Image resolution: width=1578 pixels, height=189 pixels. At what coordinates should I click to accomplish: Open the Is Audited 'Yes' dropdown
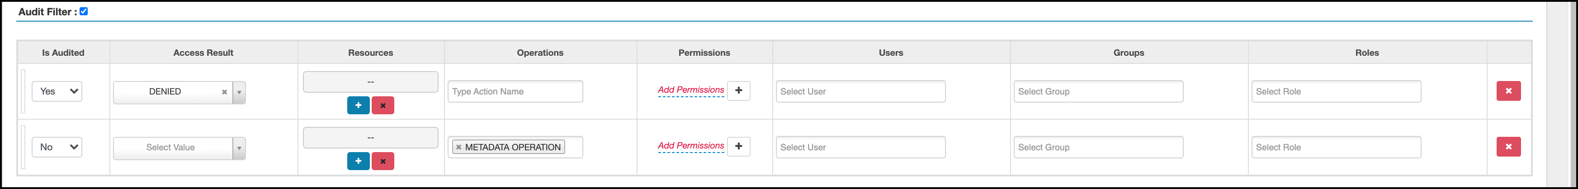pyautogui.click(x=57, y=91)
